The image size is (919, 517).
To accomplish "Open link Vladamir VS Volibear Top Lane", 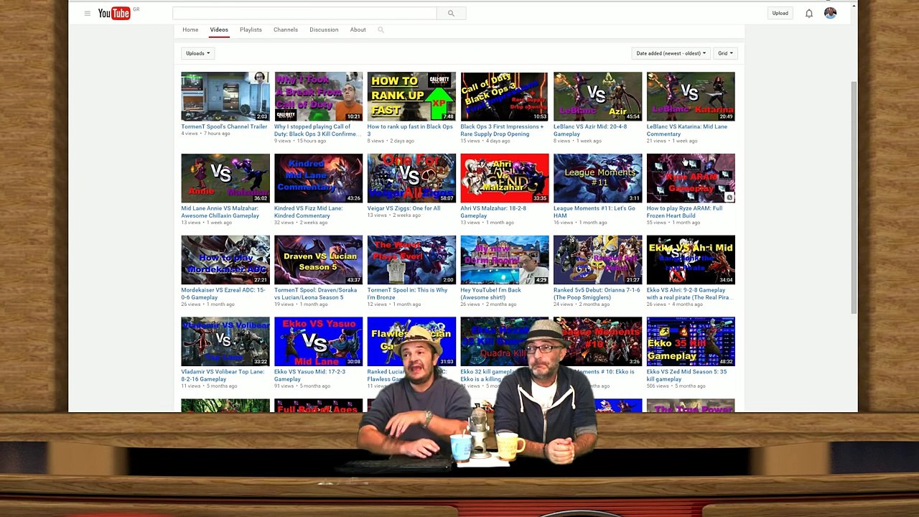I will pos(223,376).
